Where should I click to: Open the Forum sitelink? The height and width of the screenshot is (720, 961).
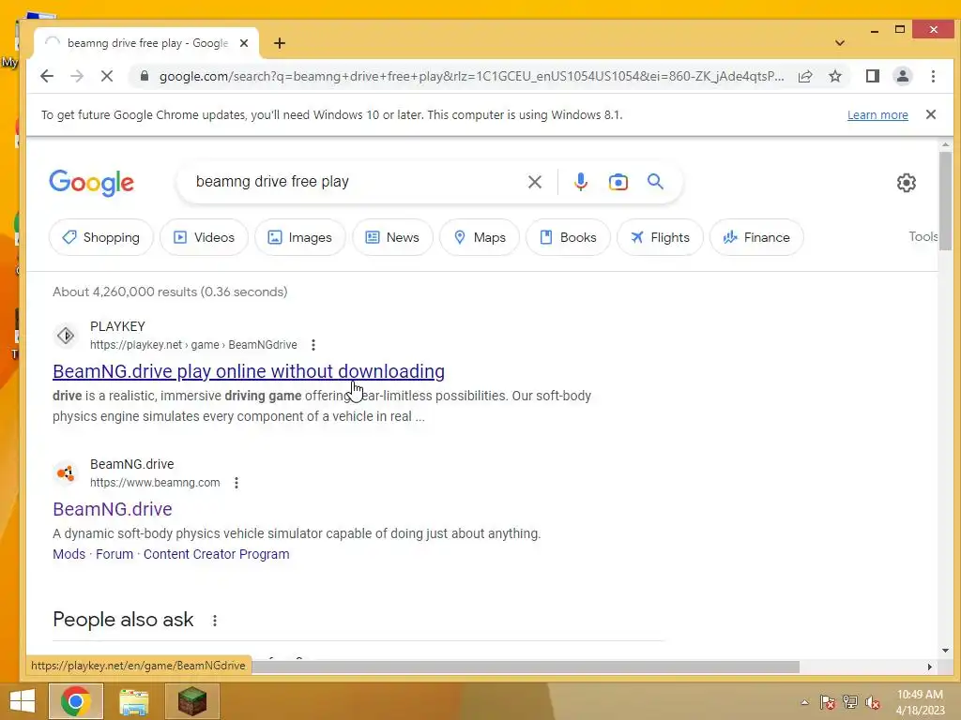pyautogui.click(x=114, y=554)
